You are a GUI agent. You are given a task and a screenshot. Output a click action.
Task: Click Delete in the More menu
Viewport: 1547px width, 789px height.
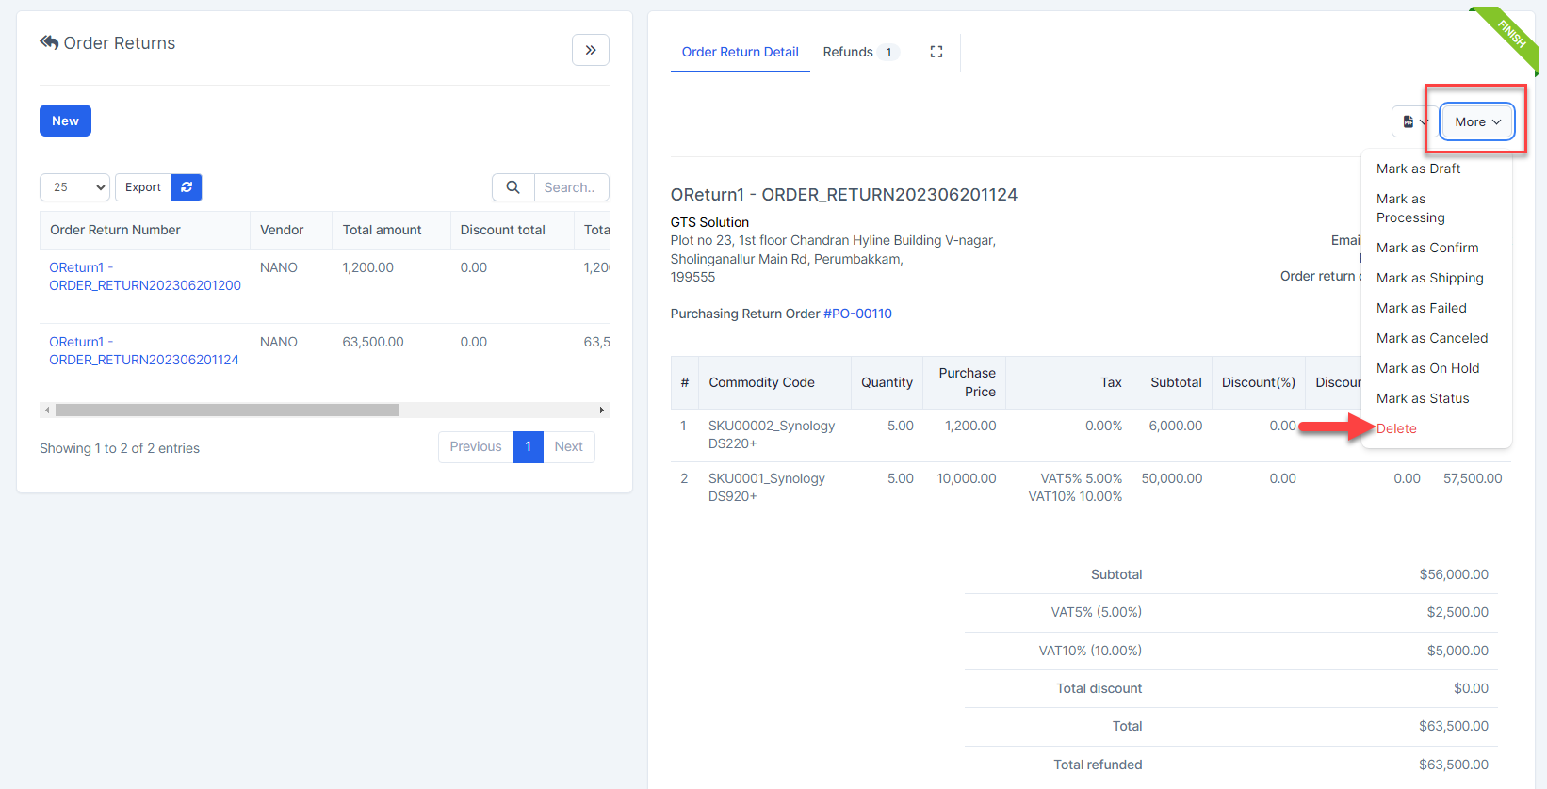pos(1396,428)
